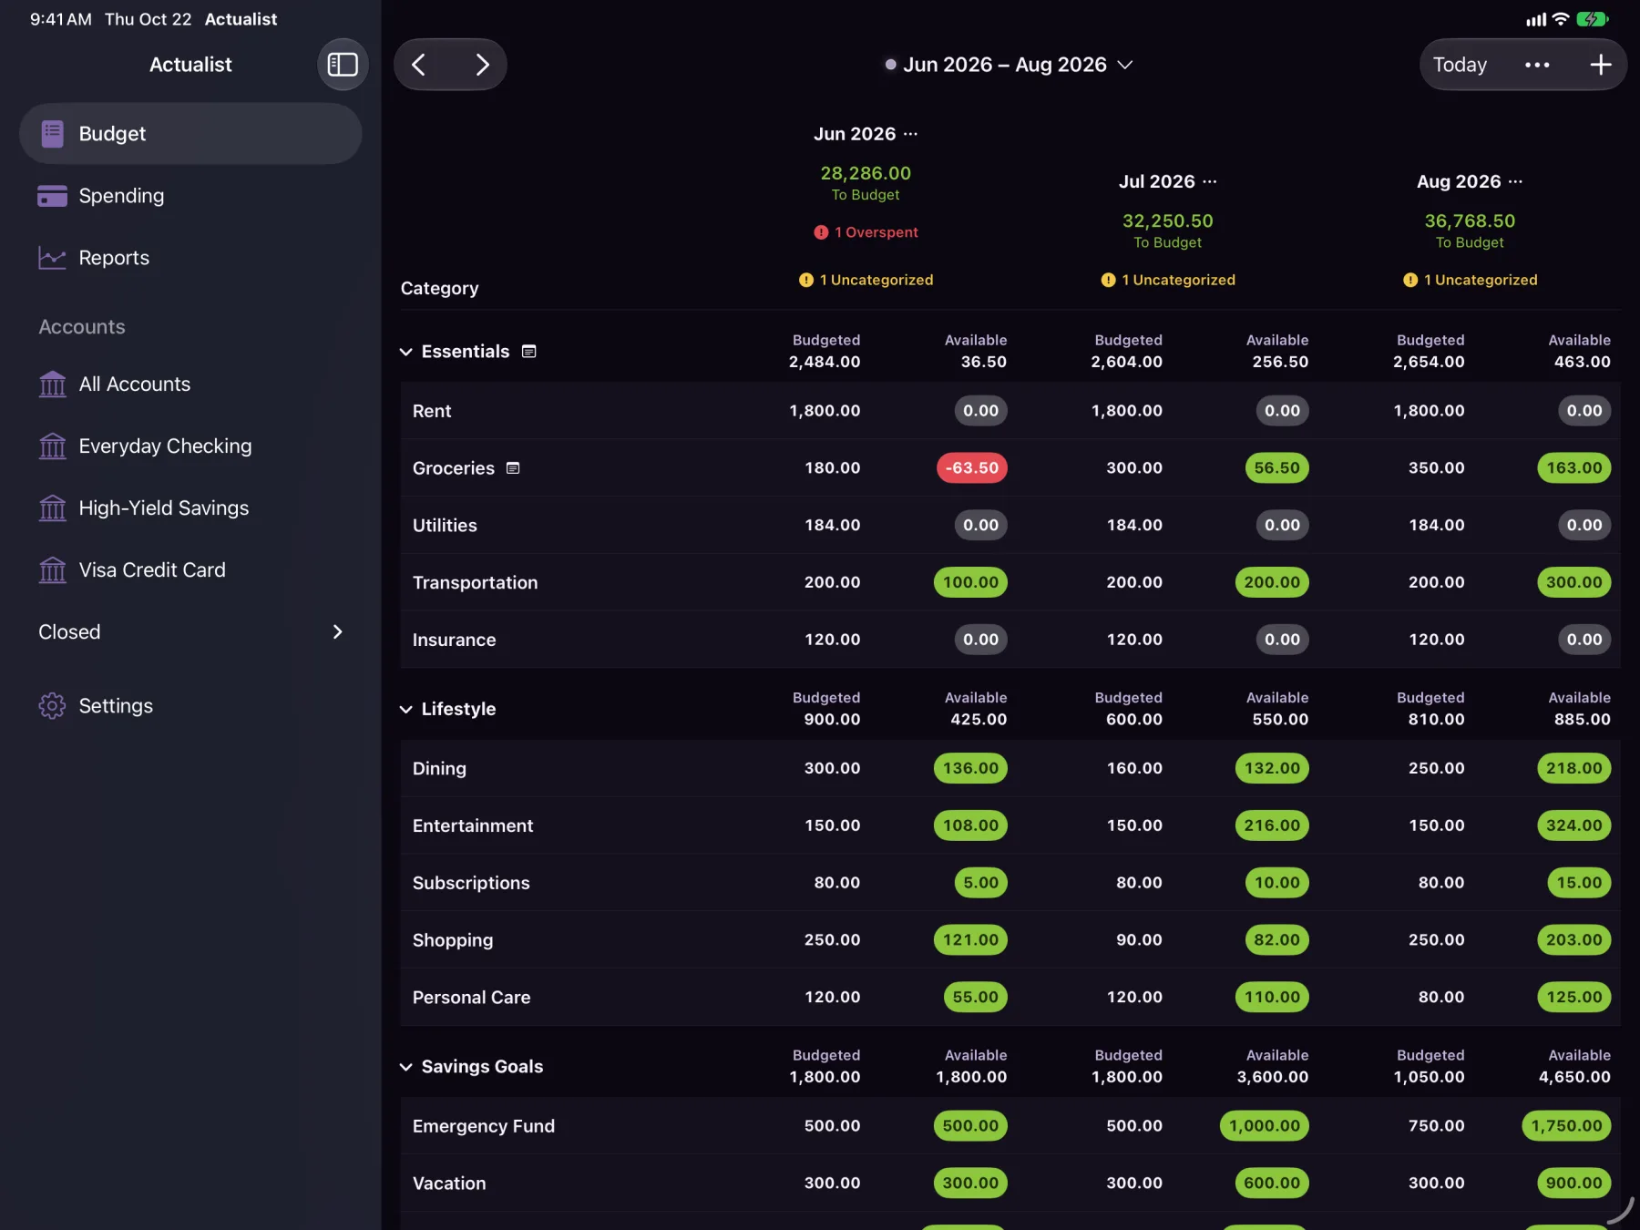Open the Jun 2026 – Aug 2026 range dropdown

click(x=1009, y=65)
